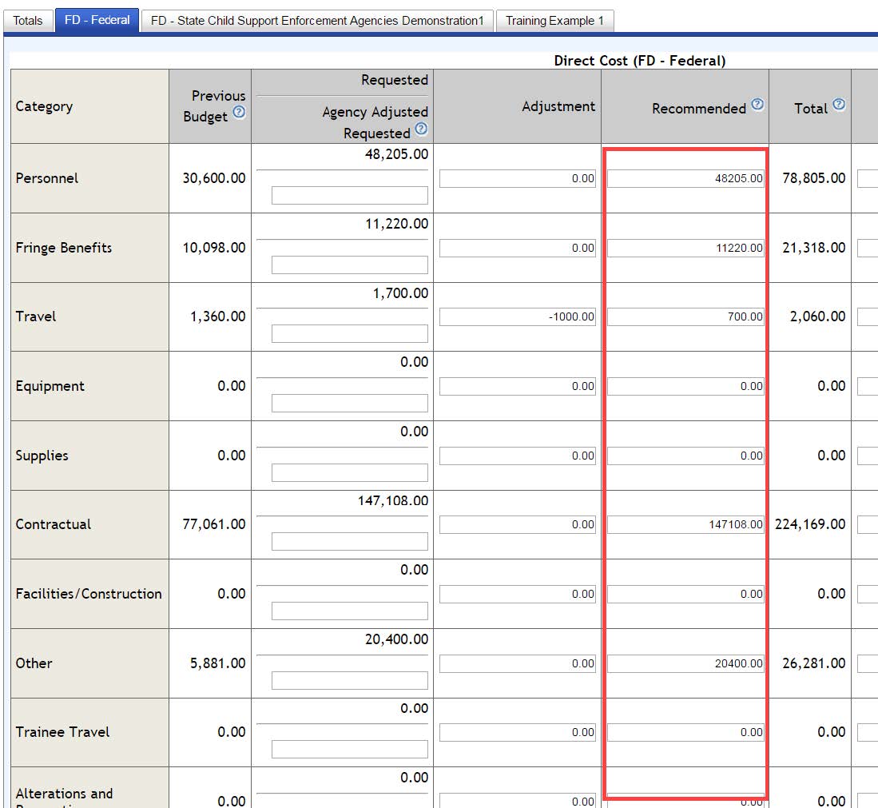Screen dimensions: 878x808
Task: Click the Other Recommended field showing 20400.00
Action: point(685,663)
